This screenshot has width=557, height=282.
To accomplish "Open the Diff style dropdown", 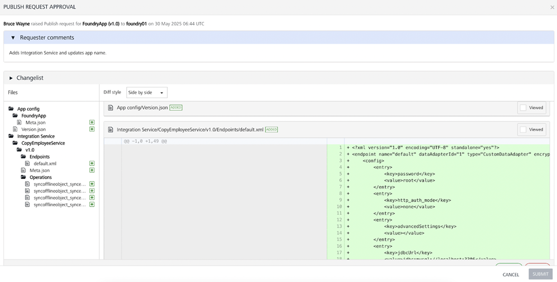I will (x=147, y=93).
